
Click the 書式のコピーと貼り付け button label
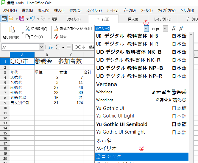pos(76,29)
